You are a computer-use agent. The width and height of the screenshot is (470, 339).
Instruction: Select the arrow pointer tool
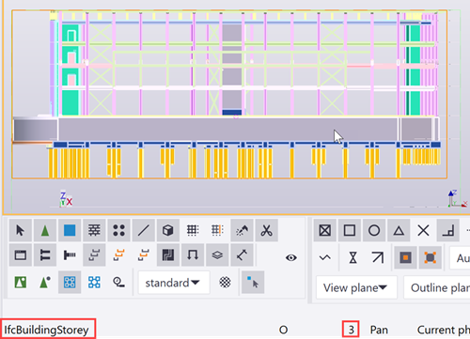click(21, 230)
